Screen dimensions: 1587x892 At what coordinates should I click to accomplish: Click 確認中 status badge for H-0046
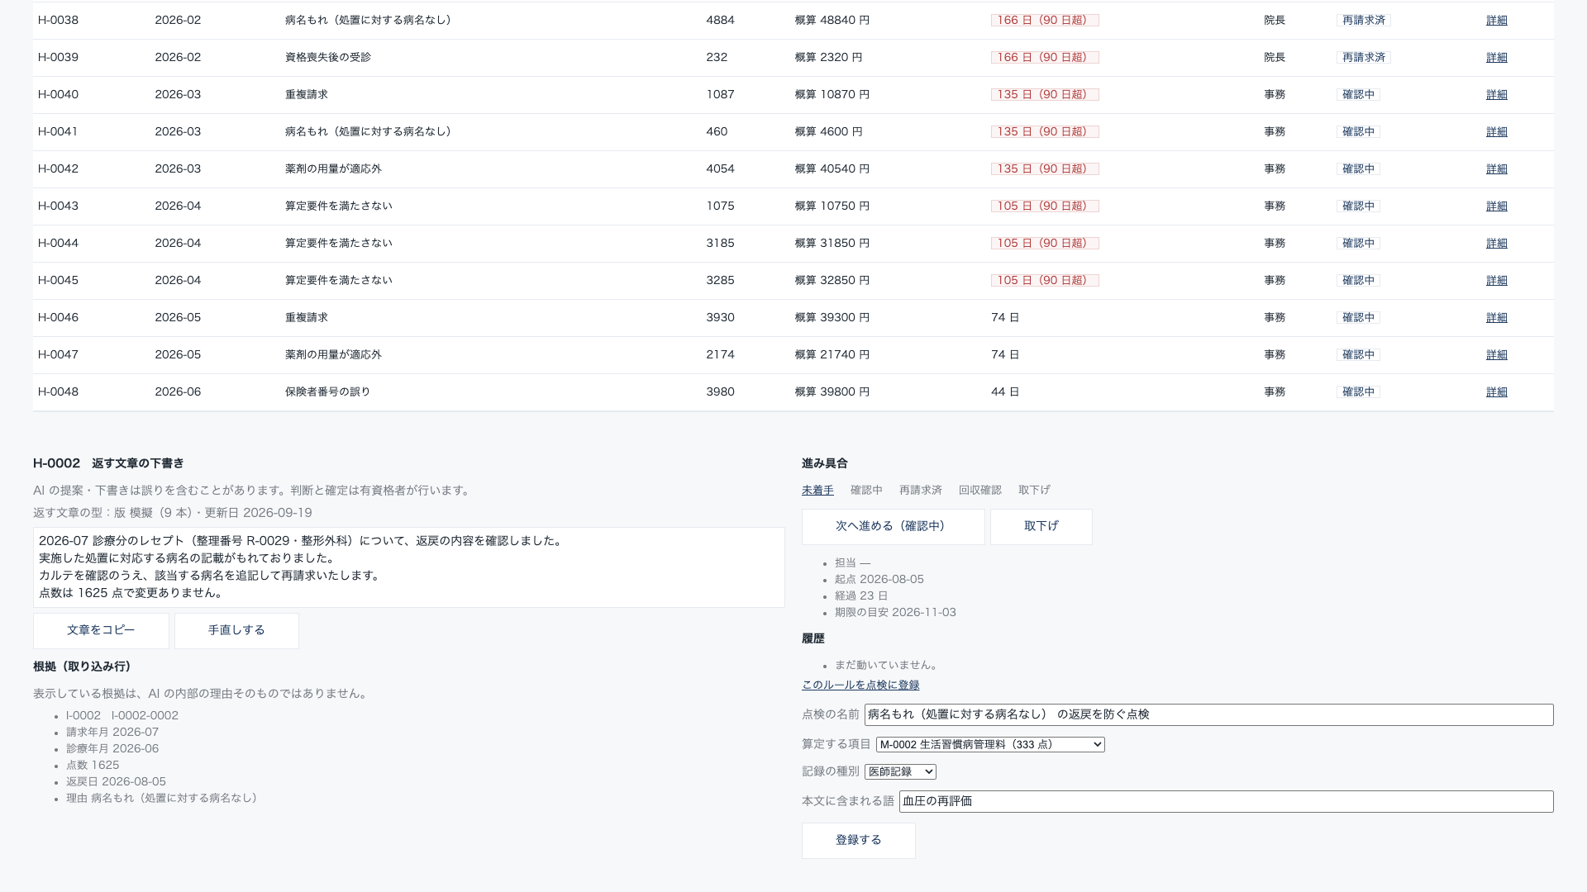[x=1358, y=318]
